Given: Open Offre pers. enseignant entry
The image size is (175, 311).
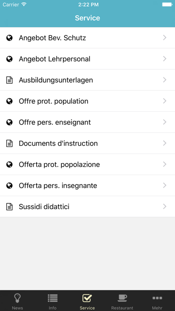Looking at the screenshot, I should pos(87,122).
